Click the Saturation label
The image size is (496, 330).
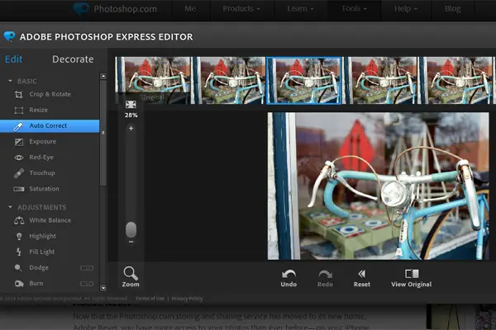click(x=44, y=189)
